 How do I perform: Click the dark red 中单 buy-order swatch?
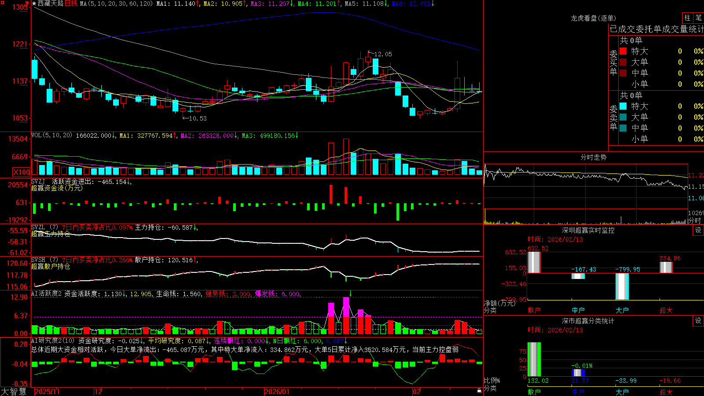[623, 73]
